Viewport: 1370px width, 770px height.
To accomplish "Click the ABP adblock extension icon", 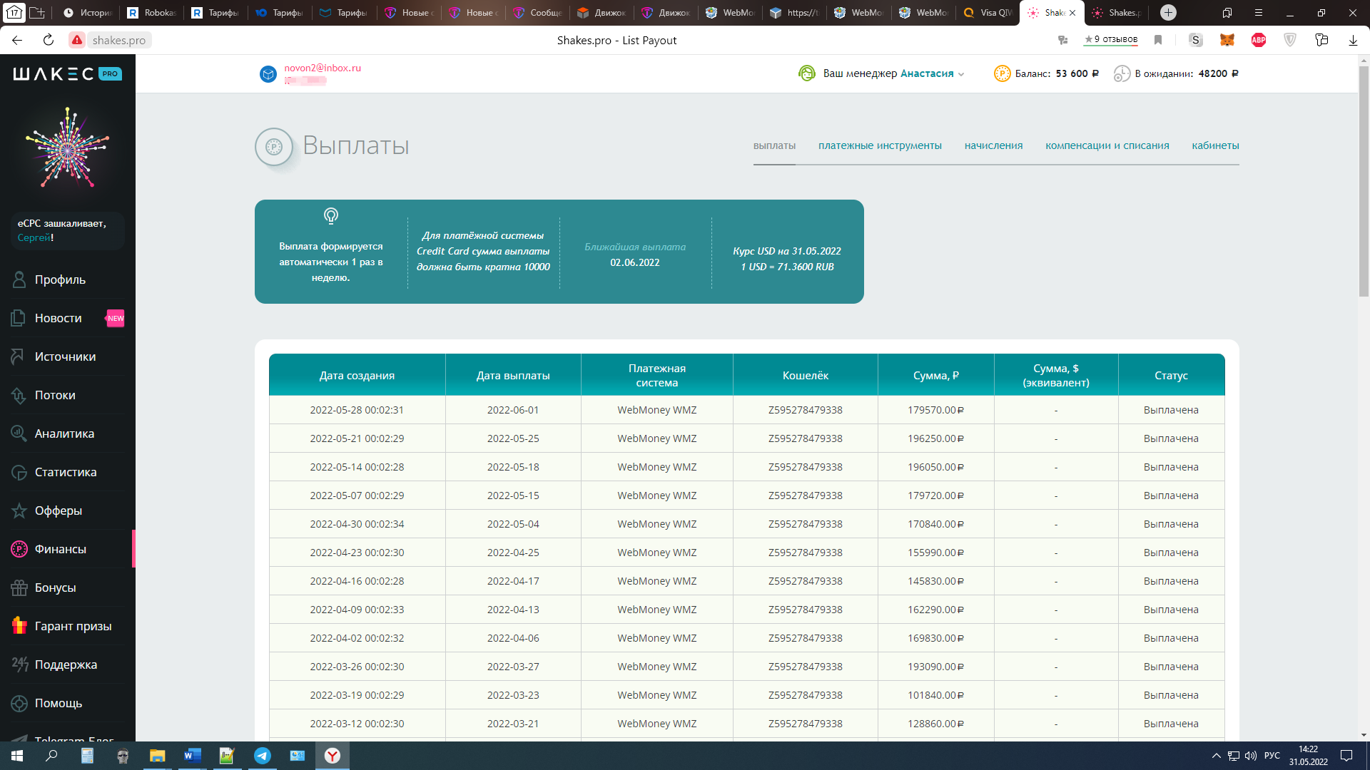I will pos(1259,40).
